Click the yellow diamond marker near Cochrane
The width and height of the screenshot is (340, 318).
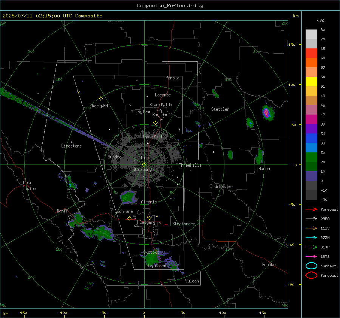pyautogui.click(x=129, y=218)
